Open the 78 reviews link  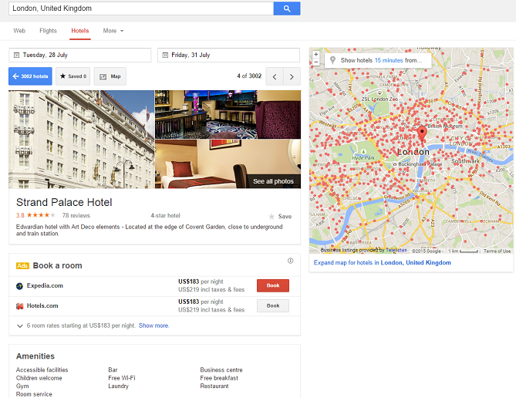[76, 216]
